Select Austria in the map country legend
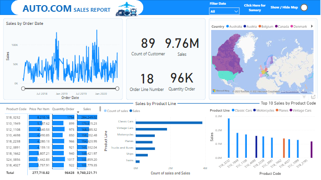Viewport: 321px width, 180px height. [x=250, y=26]
